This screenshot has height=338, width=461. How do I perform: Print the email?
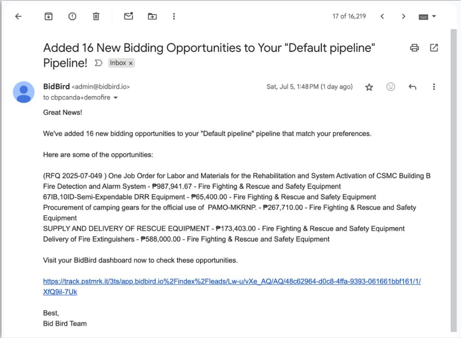(414, 47)
